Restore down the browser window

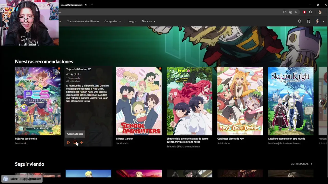coord(318,5)
